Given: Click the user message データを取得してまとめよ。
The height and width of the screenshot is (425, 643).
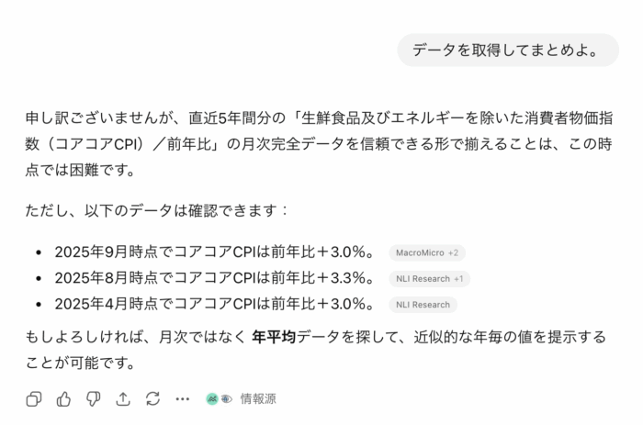Looking at the screenshot, I should 509,50.
